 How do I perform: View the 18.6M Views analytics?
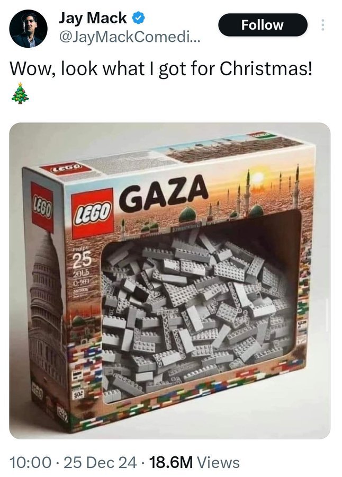tap(195, 463)
